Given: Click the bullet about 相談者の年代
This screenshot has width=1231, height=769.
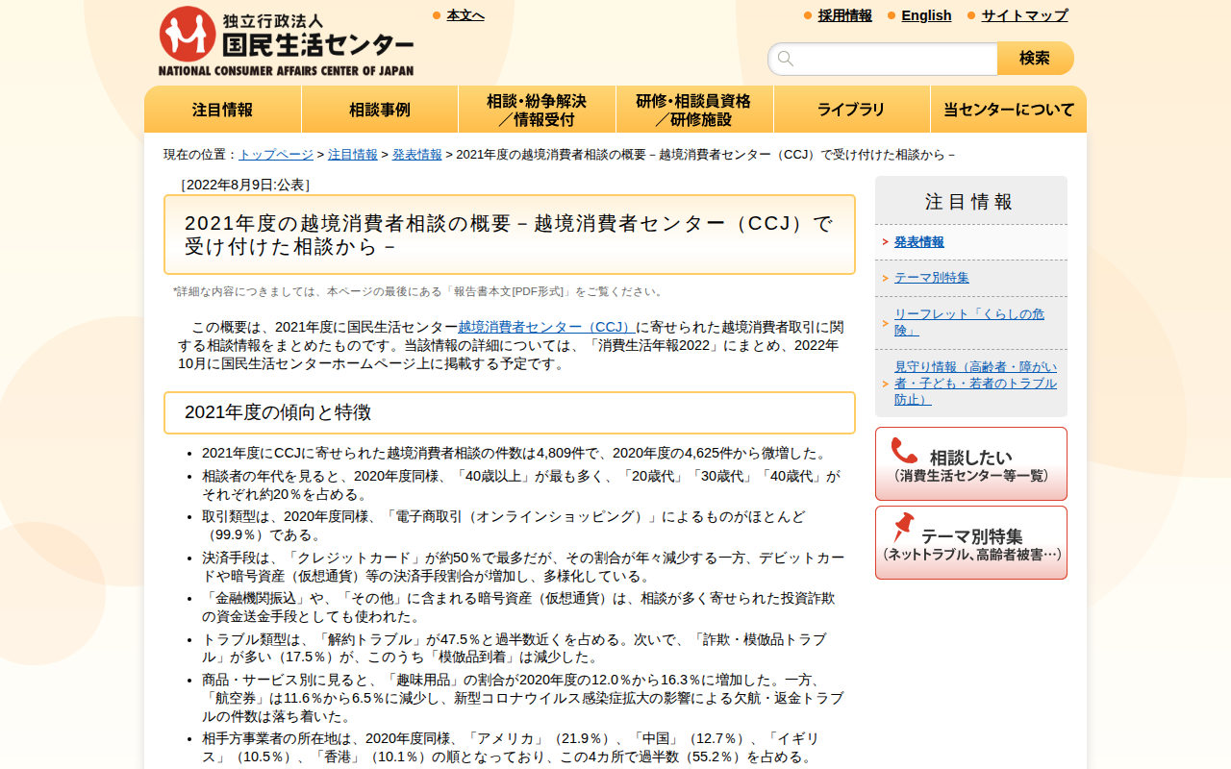Looking at the screenshot, I should [x=521, y=485].
